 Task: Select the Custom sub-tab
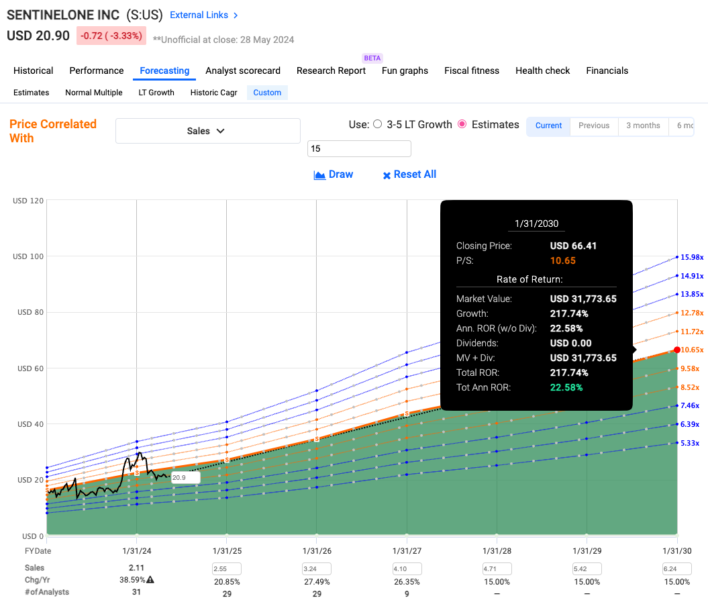[x=267, y=93]
